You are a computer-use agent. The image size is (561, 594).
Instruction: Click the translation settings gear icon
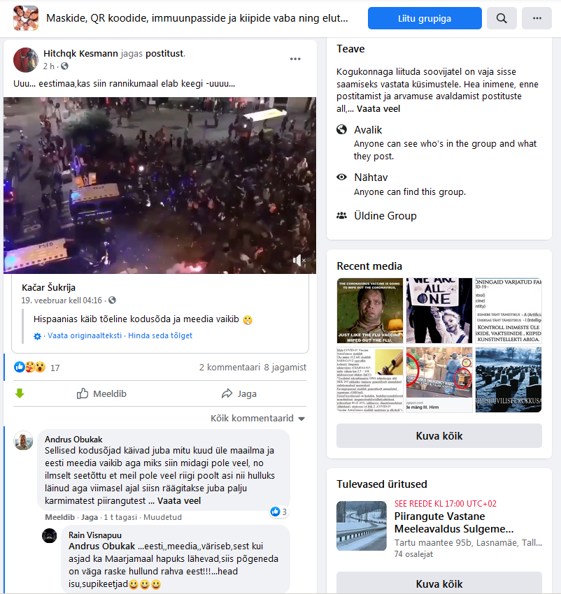coord(37,336)
